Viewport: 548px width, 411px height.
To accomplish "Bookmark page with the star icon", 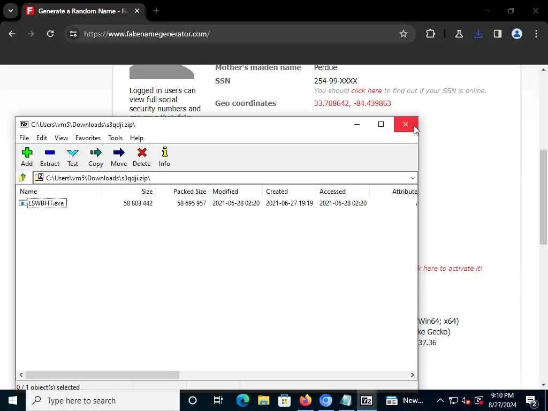I will coord(404,34).
